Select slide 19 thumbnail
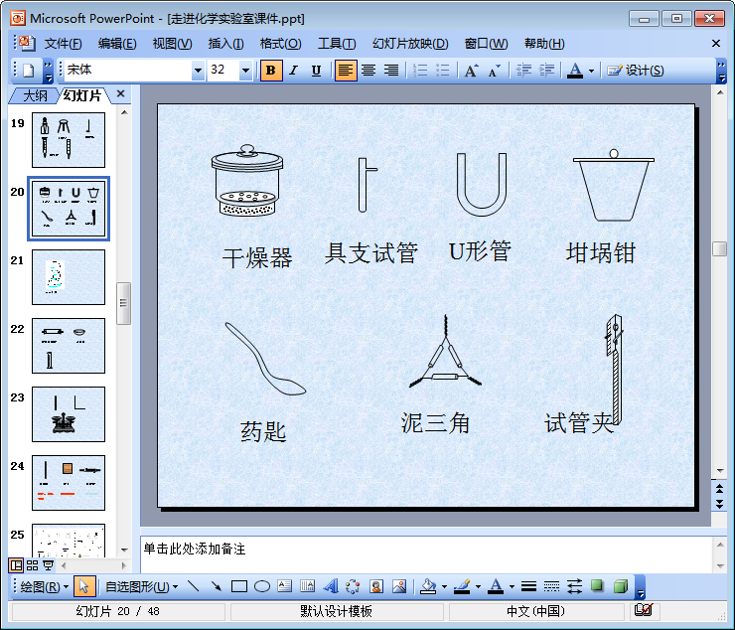The image size is (735, 630). tap(69, 140)
